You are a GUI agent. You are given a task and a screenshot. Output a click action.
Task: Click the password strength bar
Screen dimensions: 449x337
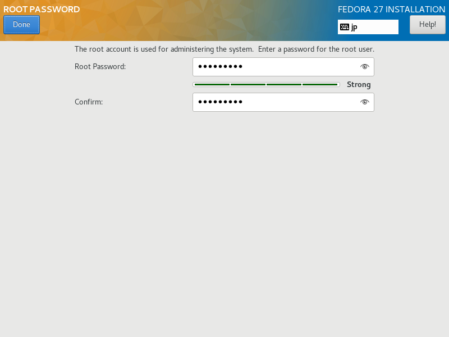[x=266, y=85]
